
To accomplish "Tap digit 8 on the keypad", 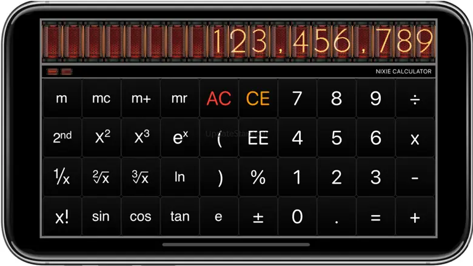I will 337,98.
